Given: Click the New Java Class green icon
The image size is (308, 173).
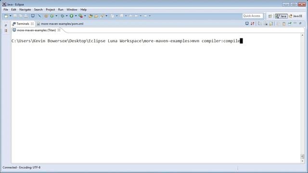Looking at the screenshot, I should coord(52,16).
